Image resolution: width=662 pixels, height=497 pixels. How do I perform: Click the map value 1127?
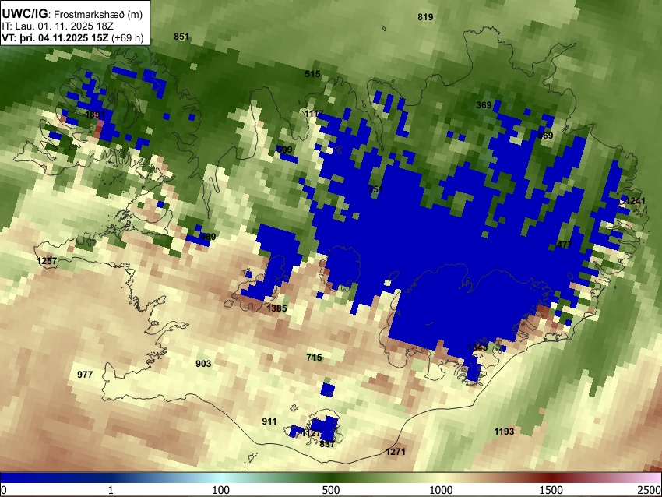tap(312, 434)
